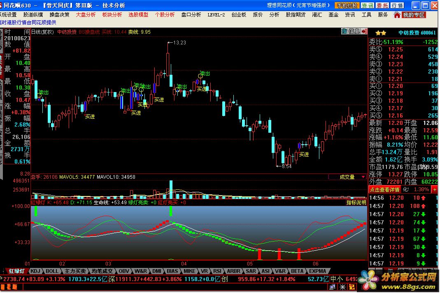Select the 红绿灯 indicator tab
The image size is (440, 293).
16,271
